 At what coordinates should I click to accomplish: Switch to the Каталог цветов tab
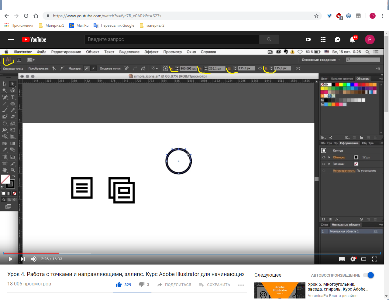pos(342,79)
